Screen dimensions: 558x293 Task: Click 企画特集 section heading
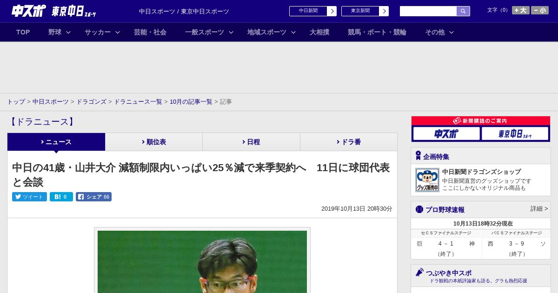click(x=436, y=157)
